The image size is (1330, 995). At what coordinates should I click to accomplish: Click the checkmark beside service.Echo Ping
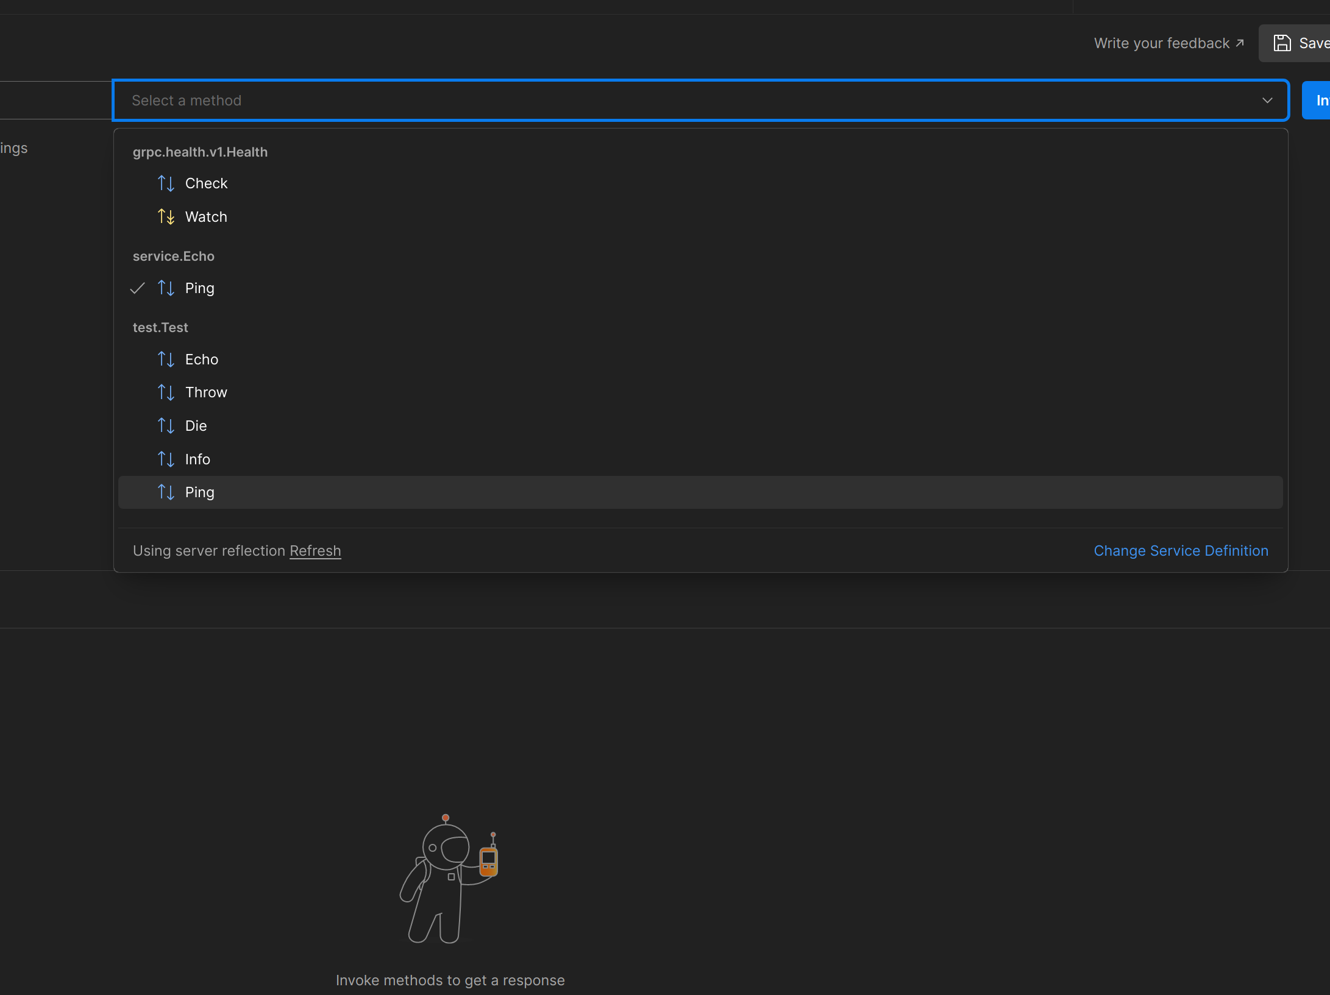pyautogui.click(x=138, y=288)
